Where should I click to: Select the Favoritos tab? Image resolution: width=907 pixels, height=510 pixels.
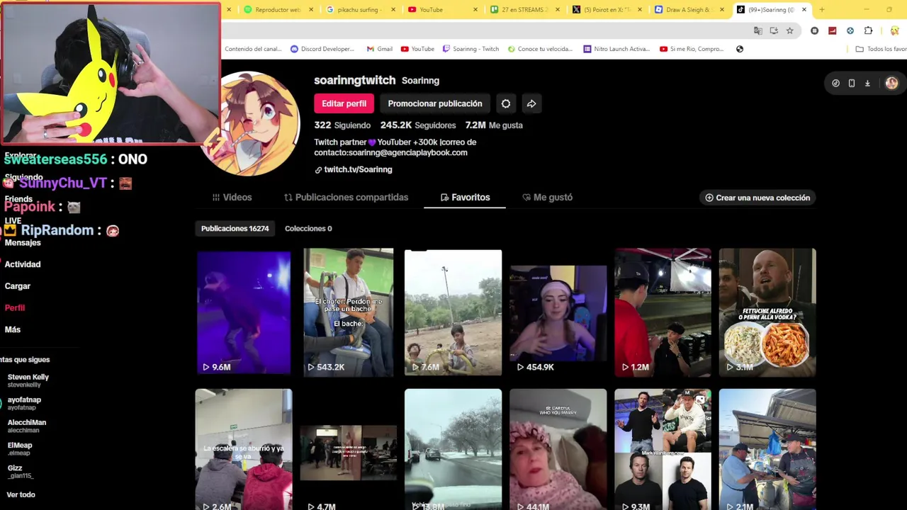[x=465, y=197]
